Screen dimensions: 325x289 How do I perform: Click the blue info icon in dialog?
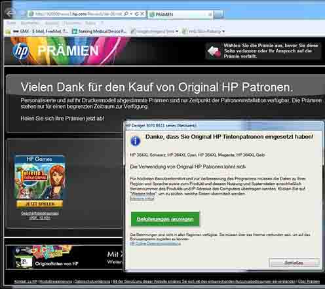click(x=135, y=141)
